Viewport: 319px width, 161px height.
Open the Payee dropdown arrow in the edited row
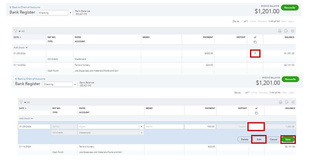141,127
